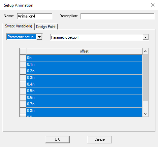Click the offset list scrollbar thumb
Viewport: 158px width, 147px height.
145,77
